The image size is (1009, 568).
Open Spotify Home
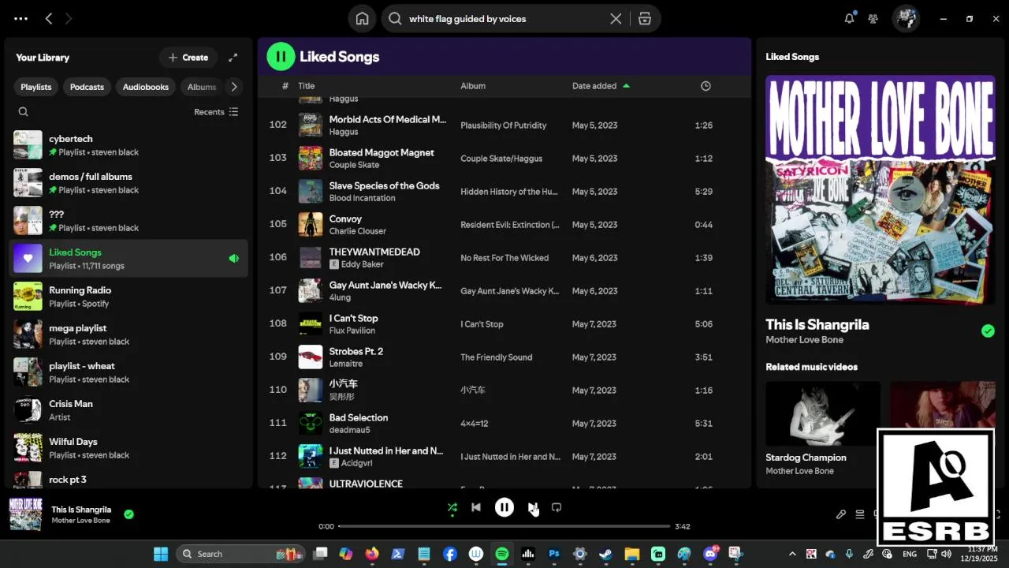point(362,19)
